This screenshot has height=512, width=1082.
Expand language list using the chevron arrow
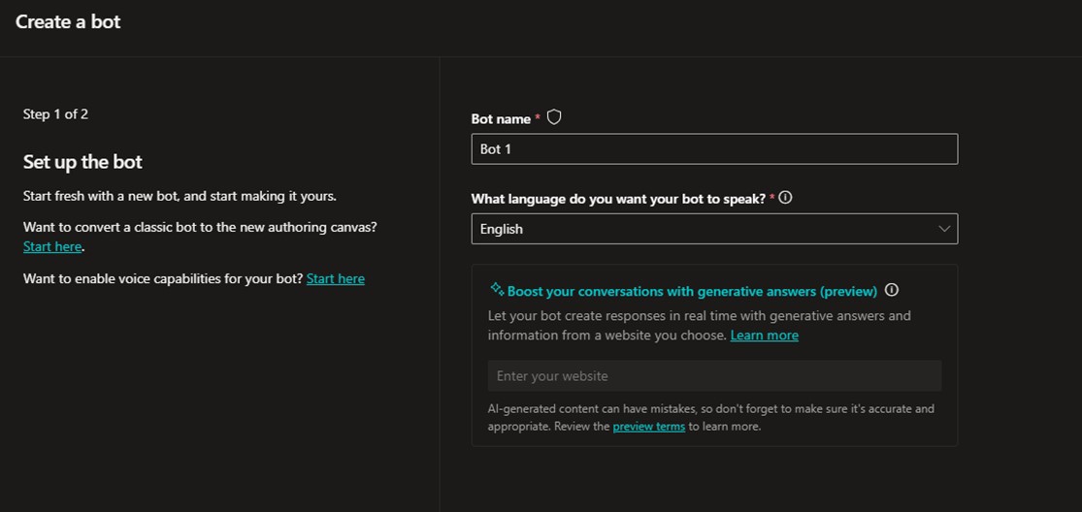click(x=944, y=229)
